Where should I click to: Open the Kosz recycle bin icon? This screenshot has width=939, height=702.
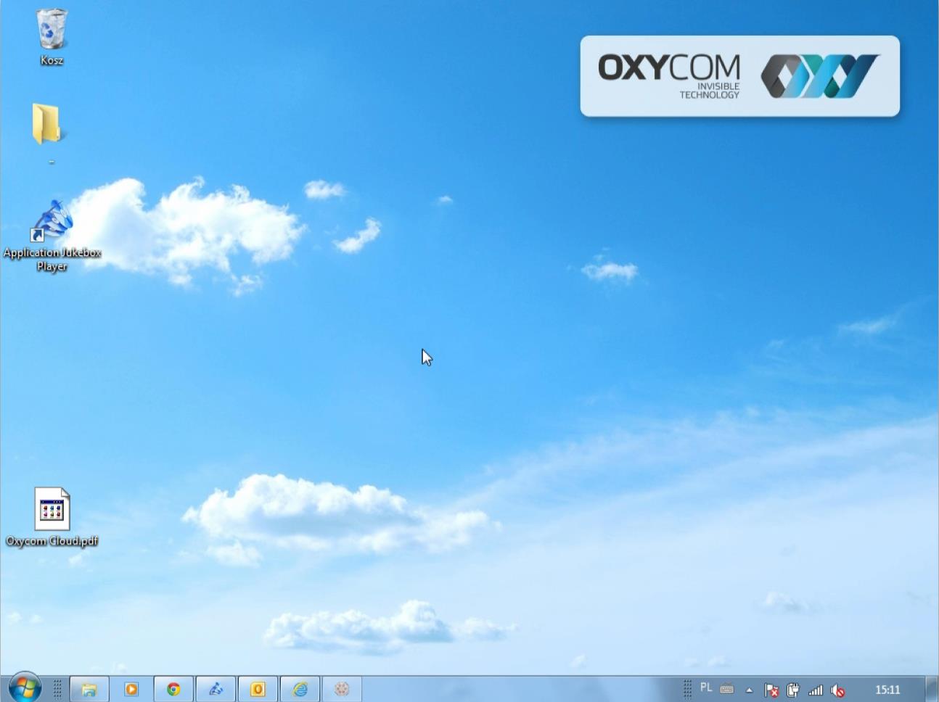(x=52, y=29)
